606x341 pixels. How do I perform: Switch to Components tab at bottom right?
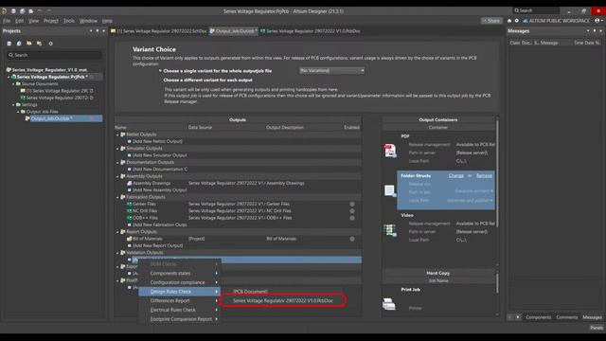[539, 317]
